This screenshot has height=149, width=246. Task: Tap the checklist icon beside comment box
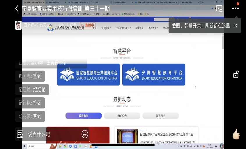click(x=20, y=134)
